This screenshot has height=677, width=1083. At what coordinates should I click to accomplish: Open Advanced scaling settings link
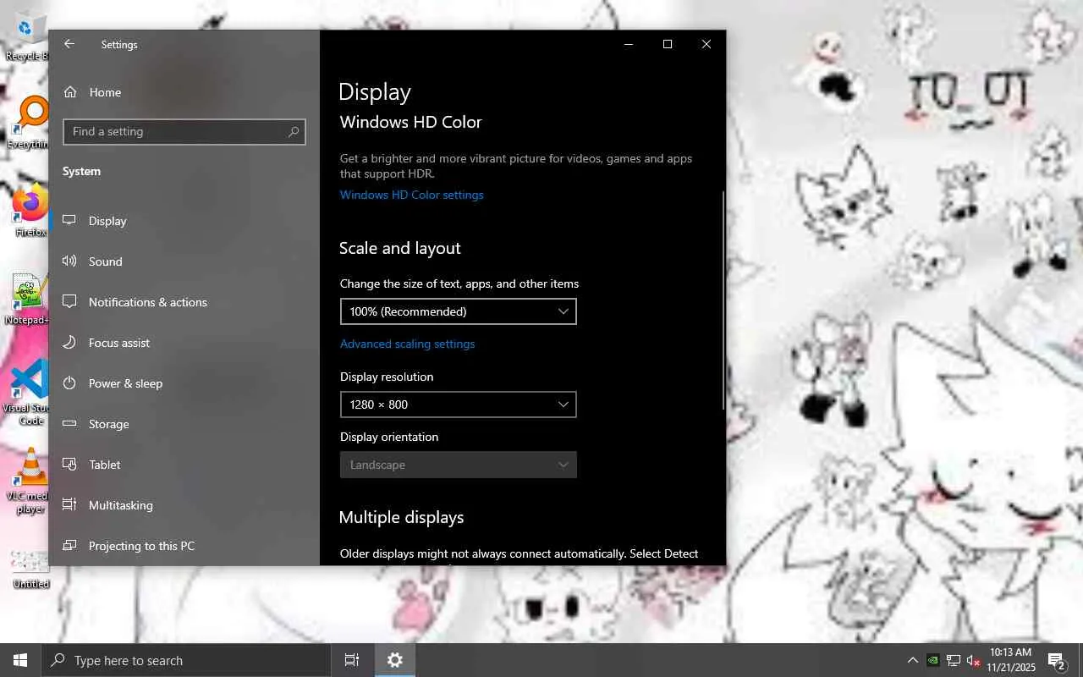(x=407, y=344)
